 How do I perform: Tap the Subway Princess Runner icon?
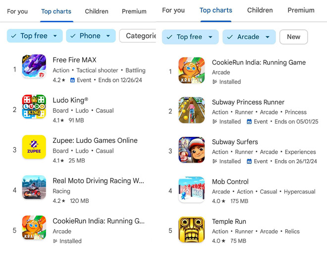click(191, 111)
